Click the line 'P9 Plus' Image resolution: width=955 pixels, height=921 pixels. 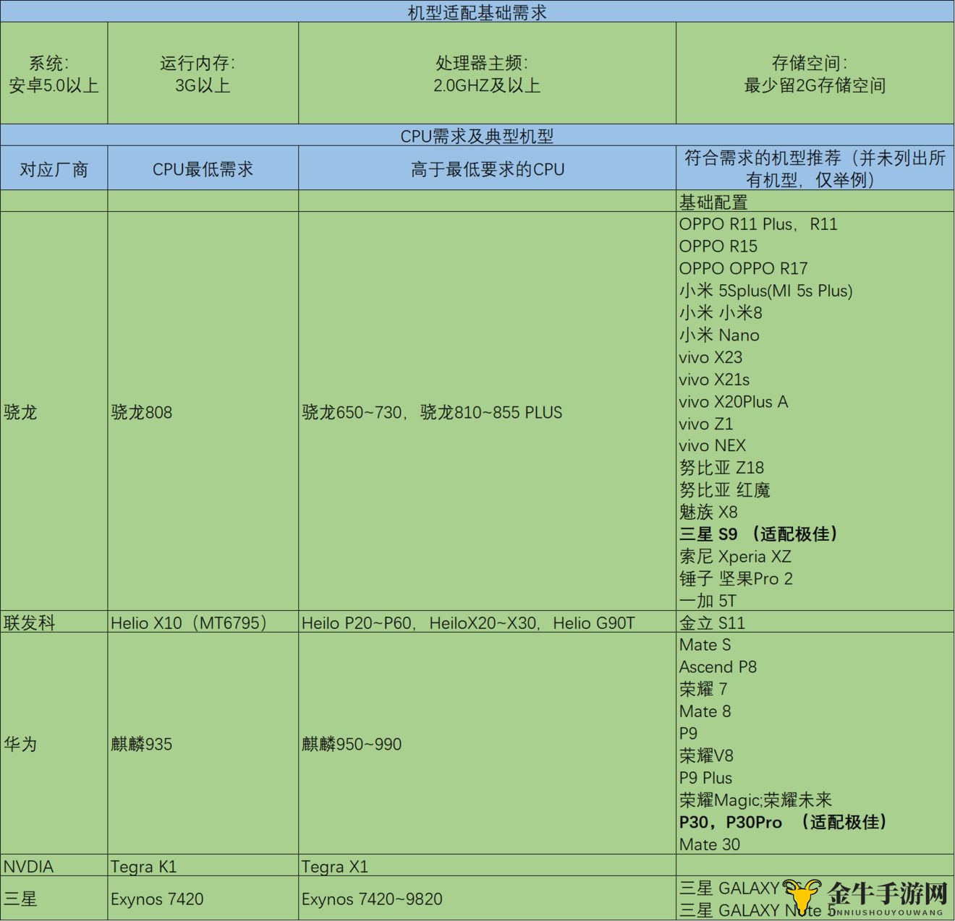click(x=705, y=778)
